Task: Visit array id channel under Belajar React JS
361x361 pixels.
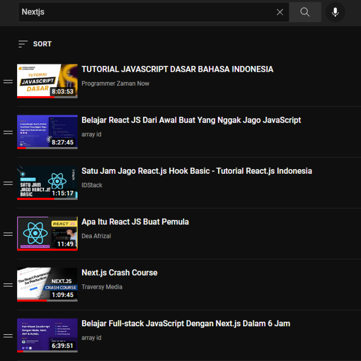Action: (91, 134)
